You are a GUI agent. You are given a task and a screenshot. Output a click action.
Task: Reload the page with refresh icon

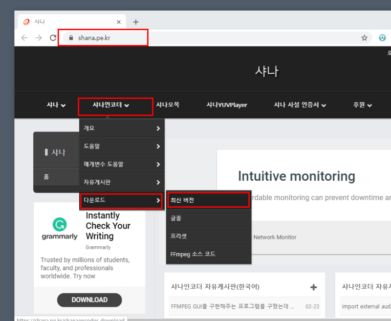53,38
